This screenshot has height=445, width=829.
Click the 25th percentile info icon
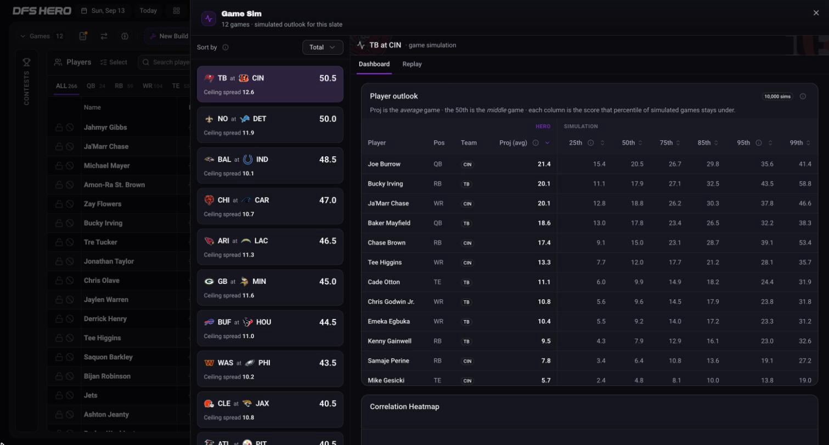point(590,143)
